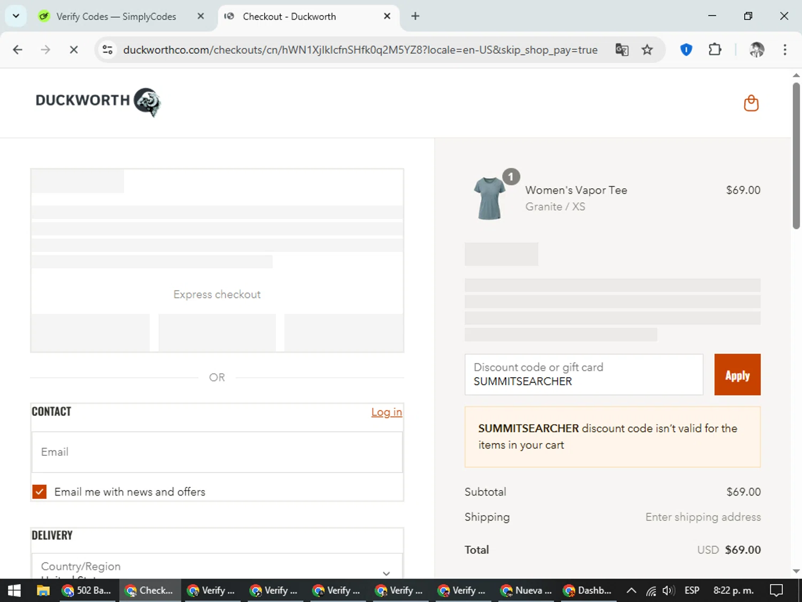Click the ESP language indicator
Image resolution: width=802 pixels, height=602 pixels.
click(x=692, y=590)
